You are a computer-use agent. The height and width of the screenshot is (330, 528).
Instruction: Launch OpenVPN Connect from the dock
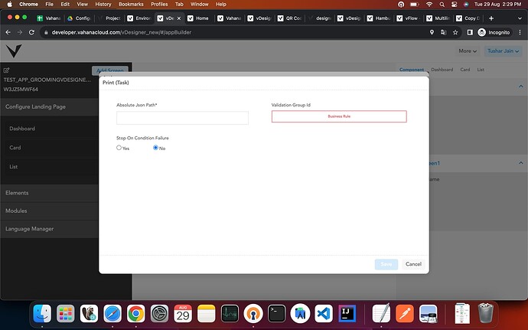[x=253, y=314]
